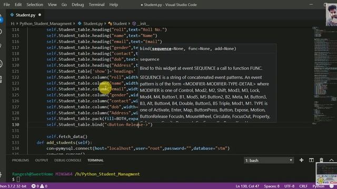
Task: Open the File menu
Action: (x=7, y=5)
